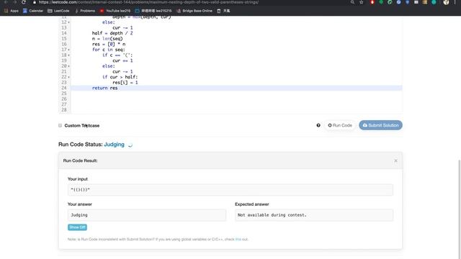Viewport: 461px width, 259px height.
Task: Open the Apps bookmark shortcut
Action: coord(12,11)
